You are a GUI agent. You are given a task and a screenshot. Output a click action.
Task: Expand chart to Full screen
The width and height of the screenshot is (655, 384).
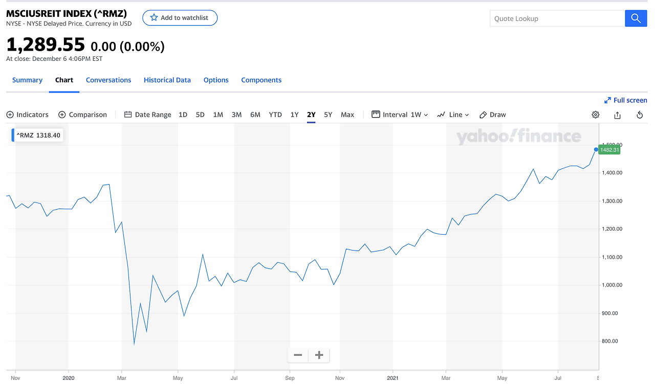click(x=626, y=100)
